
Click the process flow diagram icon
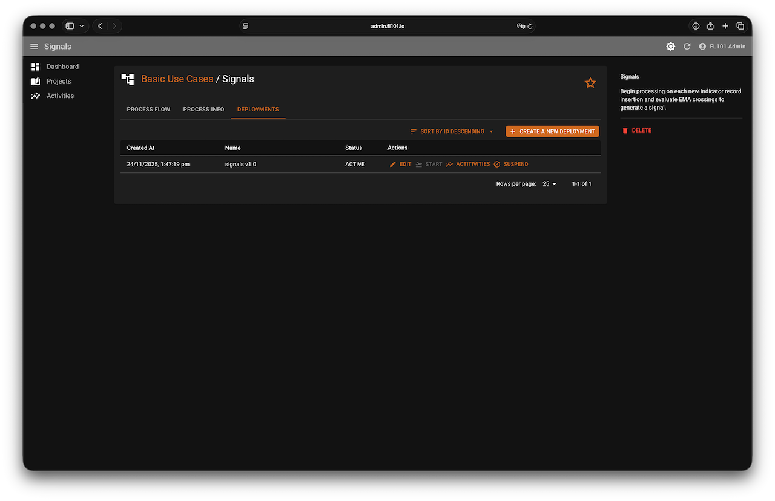[x=128, y=79]
